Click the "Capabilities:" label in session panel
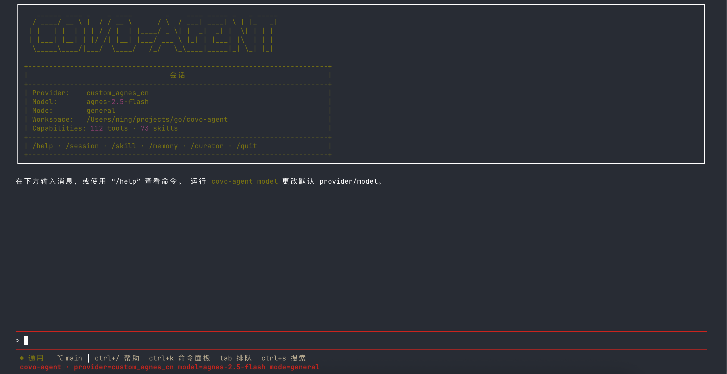The image size is (727, 374). [x=59, y=128]
